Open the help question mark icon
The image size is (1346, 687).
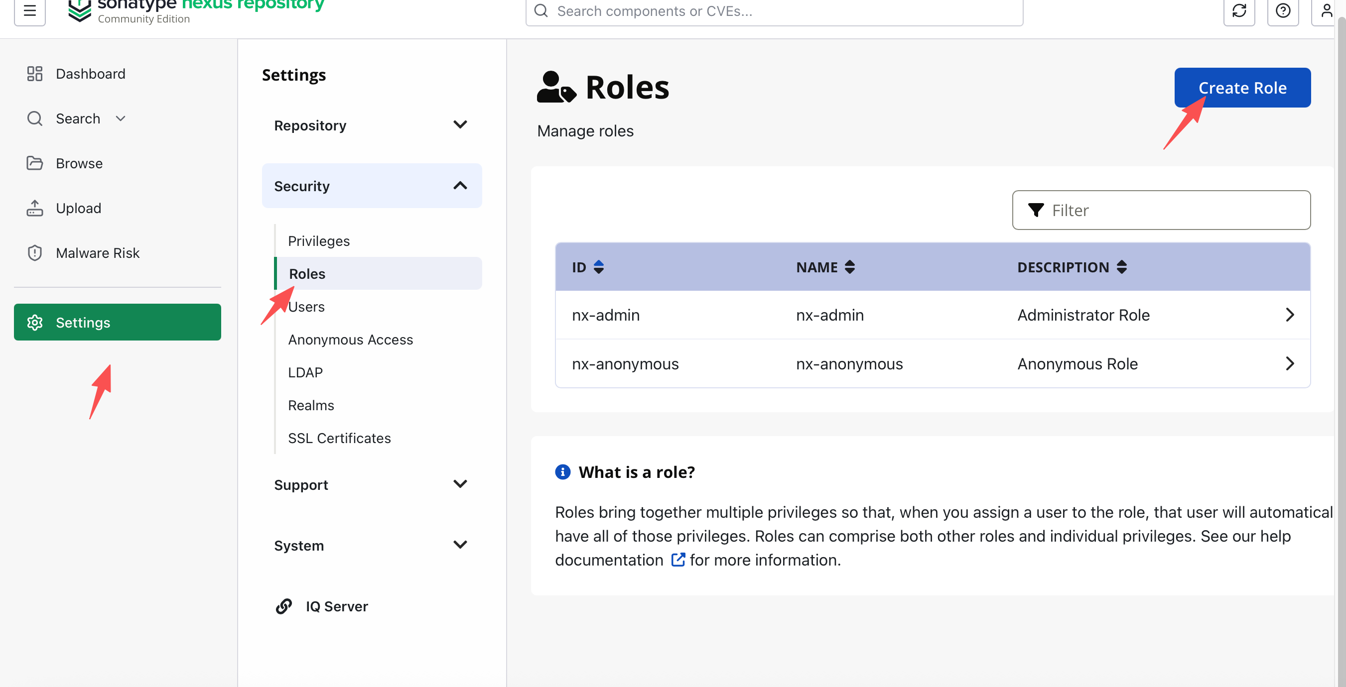point(1283,10)
